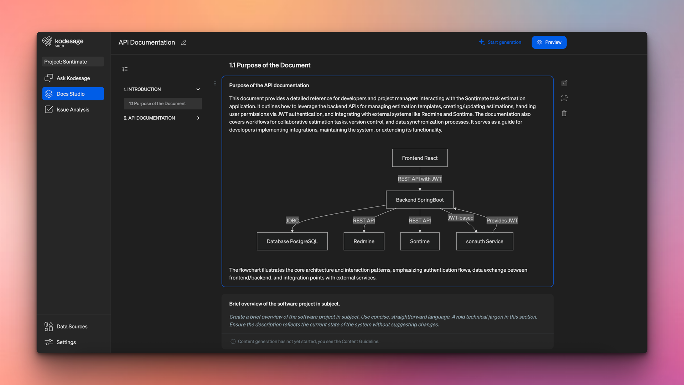684x385 pixels.
Task: Click Start generation
Action: tap(504, 42)
